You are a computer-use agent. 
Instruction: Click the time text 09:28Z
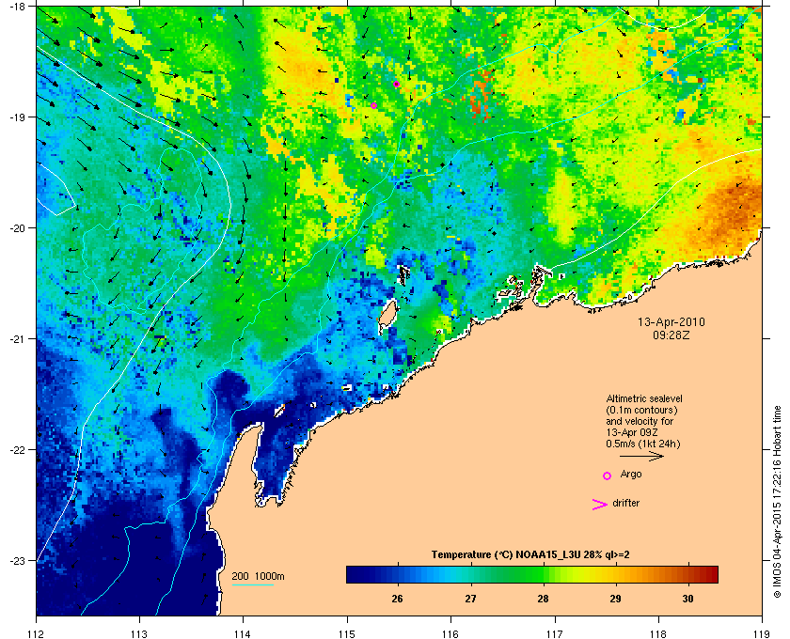pyautogui.click(x=671, y=335)
